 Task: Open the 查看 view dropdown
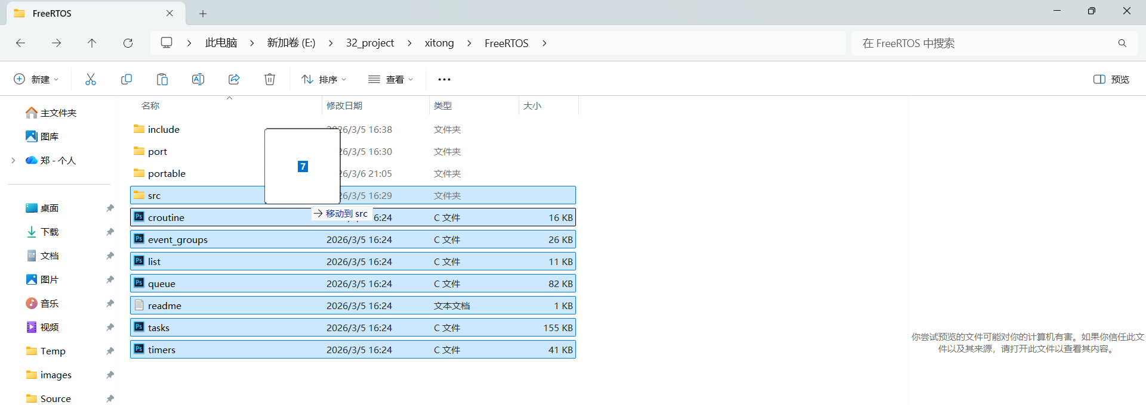click(391, 79)
